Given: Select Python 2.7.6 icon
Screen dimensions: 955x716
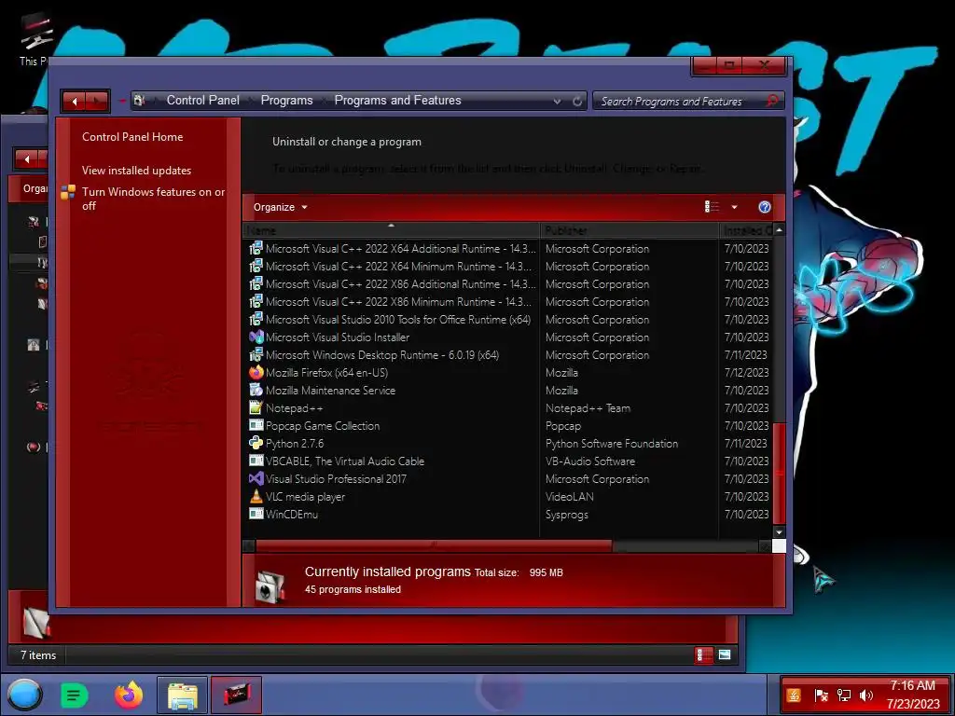Looking at the screenshot, I should [256, 443].
